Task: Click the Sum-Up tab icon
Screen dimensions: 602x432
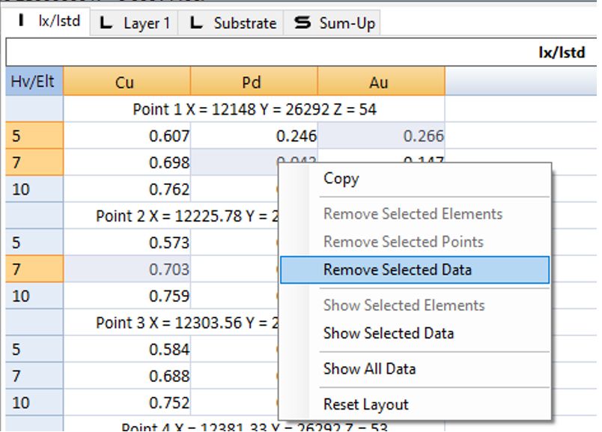Action: click(x=302, y=23)
